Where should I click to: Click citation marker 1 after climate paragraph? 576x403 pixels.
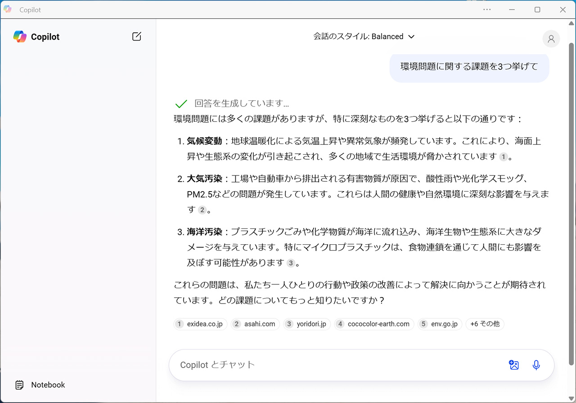(503, 157)
